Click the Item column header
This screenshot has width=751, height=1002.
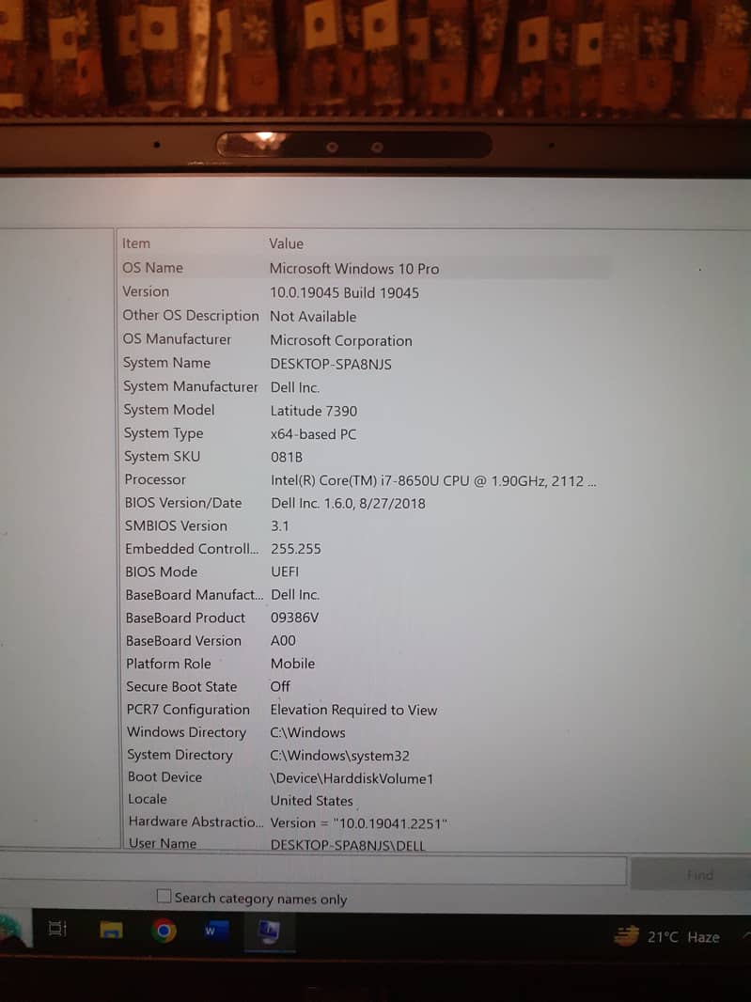click(136, 243)
